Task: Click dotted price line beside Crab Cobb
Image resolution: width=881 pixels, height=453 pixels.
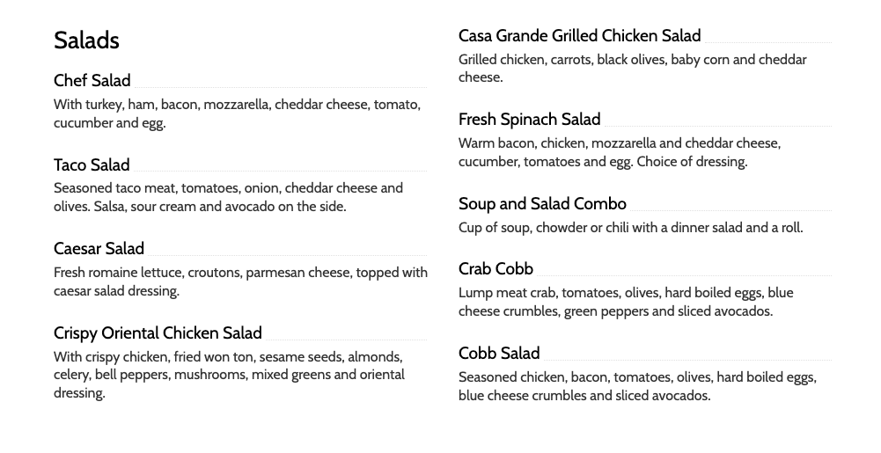Action: pyautogui.click(x=684, y=275)
